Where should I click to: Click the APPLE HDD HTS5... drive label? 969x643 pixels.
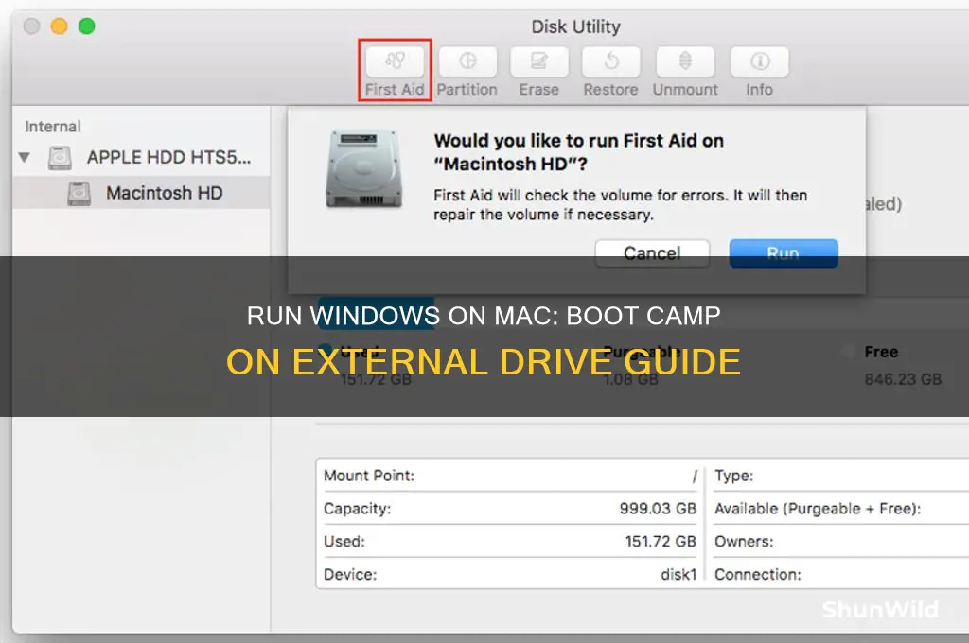pyautogui.click(x=168, y=158)
